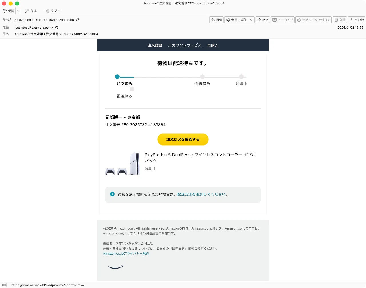Viewport: 366px width, 288px height.
Task: Click the PlayStation 5 product image
Action: click(122, 164)
